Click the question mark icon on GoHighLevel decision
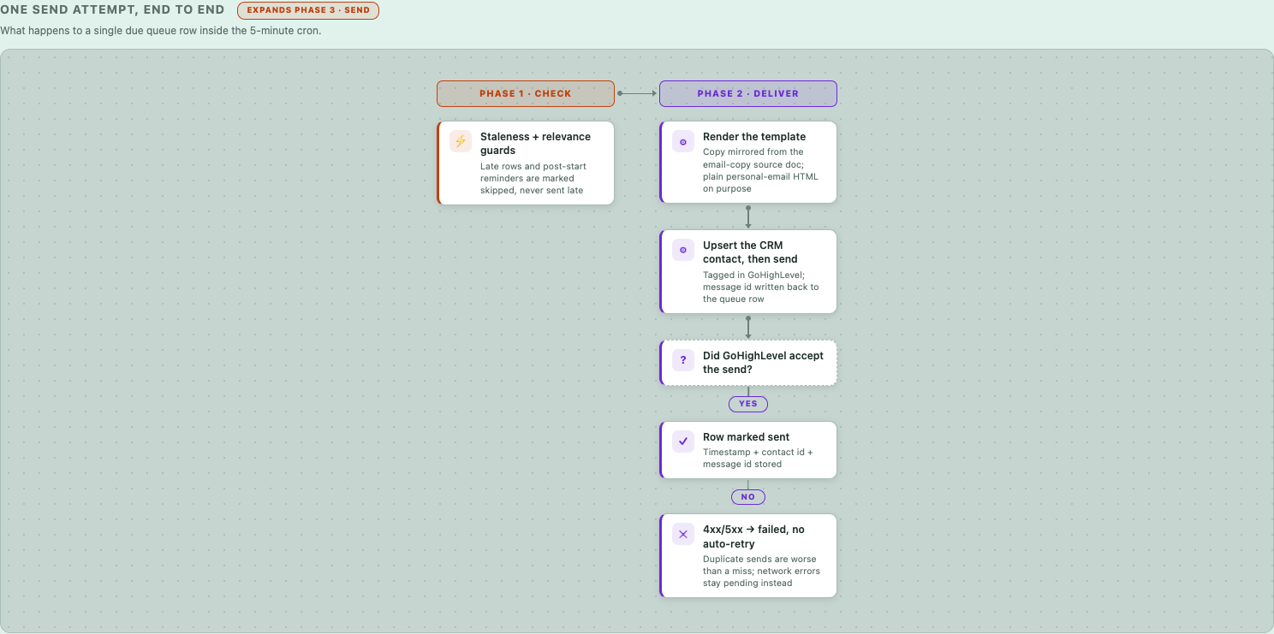1274x634 pixels. click(x=683, y=361)
